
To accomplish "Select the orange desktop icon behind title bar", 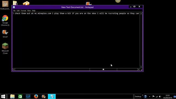I will coord(26,3).
